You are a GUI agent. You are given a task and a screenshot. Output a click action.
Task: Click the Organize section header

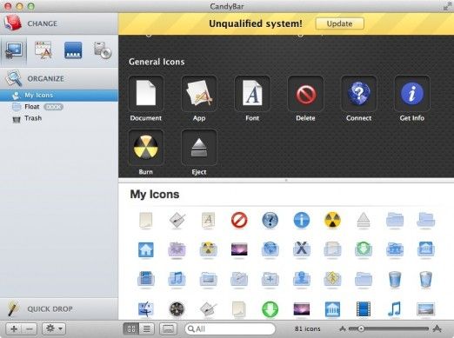(59, 78)
